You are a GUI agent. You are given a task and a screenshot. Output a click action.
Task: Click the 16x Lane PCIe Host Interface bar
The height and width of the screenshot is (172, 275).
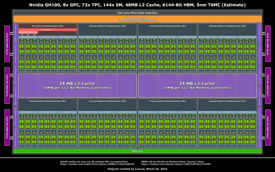(x=137, y=13)
